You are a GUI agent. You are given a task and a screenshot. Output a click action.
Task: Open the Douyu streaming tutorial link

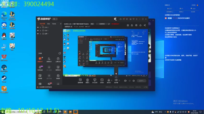click(45, 87)
